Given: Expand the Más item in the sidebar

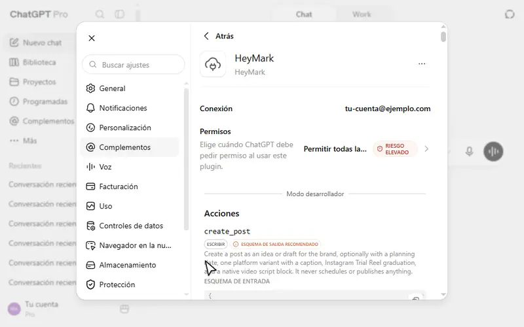Looking at the screenshot, I should tap(24, 141).
